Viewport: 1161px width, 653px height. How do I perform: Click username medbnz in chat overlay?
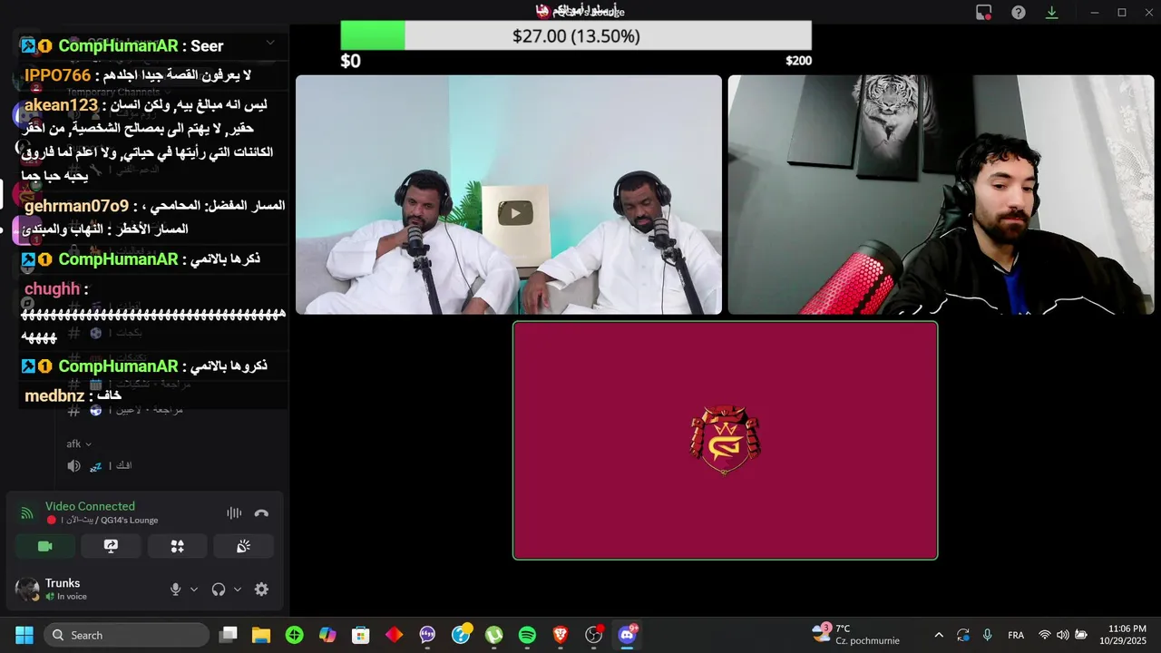click(54, 395)
